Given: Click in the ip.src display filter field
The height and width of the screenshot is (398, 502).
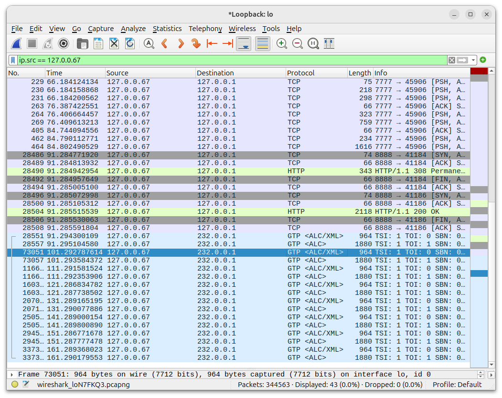Looking at the screenshot, I should coord(232,60).
